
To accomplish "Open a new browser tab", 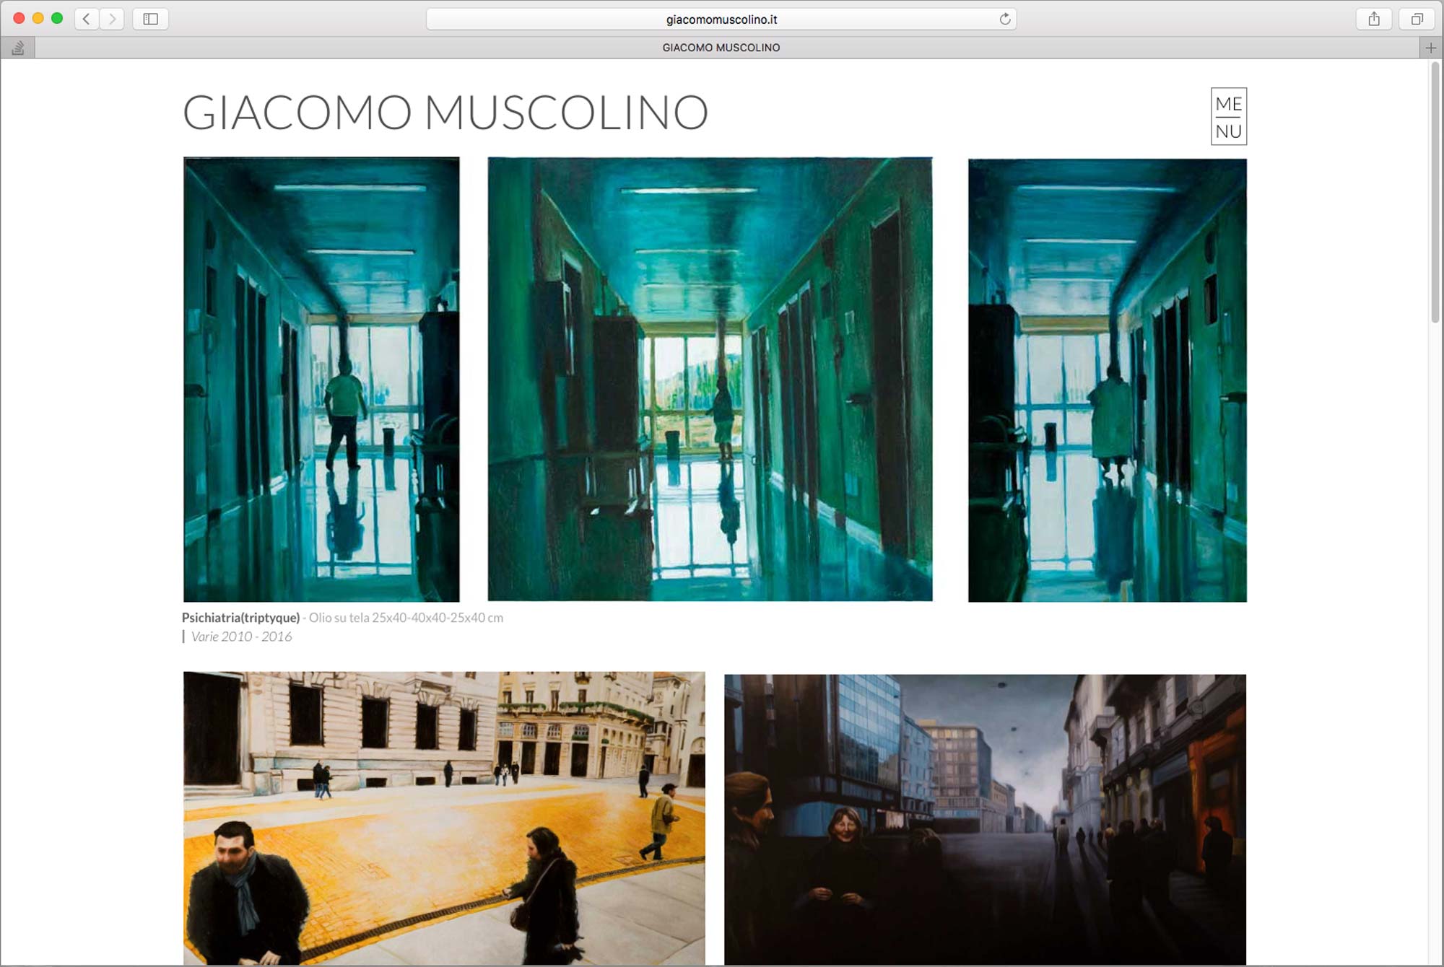I will point(1430,47).
